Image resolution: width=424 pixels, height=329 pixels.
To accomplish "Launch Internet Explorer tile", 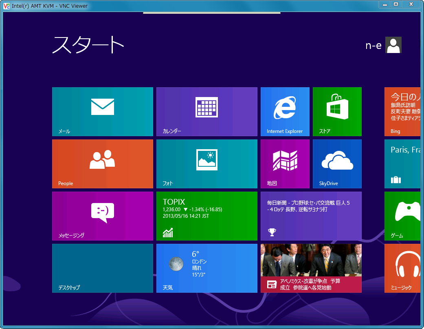I will click(285, 111).
